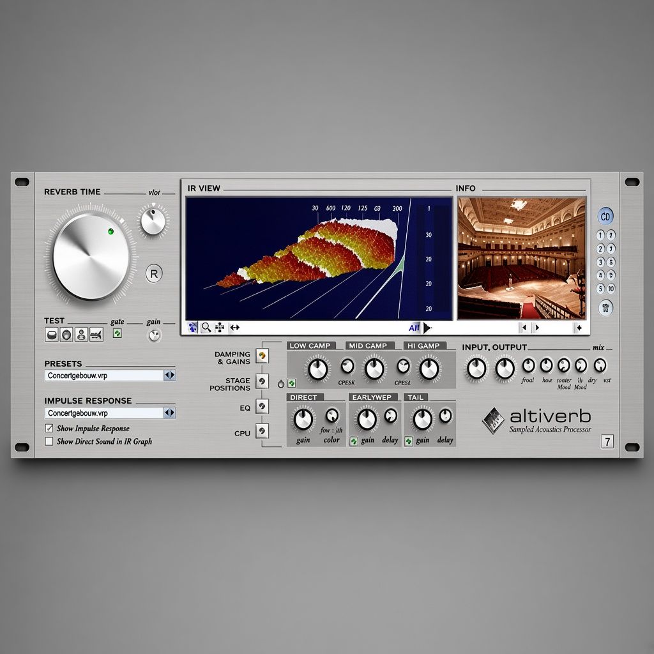
Task: Select snapshot button 10
Action: click(611, 288)
